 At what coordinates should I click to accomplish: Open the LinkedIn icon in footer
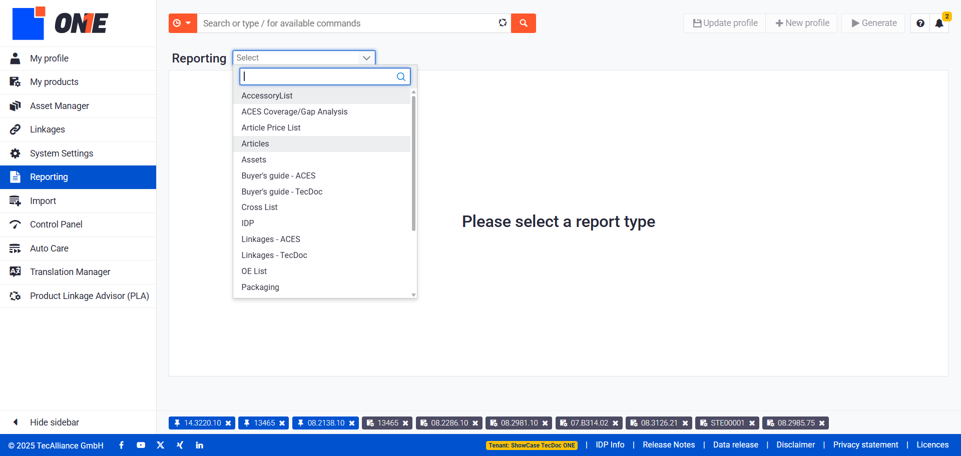click(x=199, y=445)
